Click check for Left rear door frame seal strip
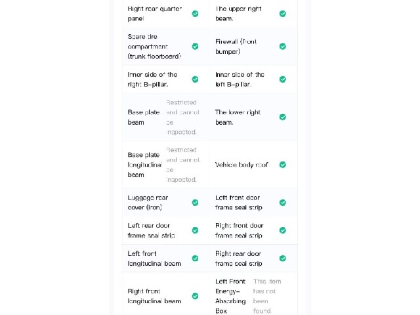 coord(196,230)
